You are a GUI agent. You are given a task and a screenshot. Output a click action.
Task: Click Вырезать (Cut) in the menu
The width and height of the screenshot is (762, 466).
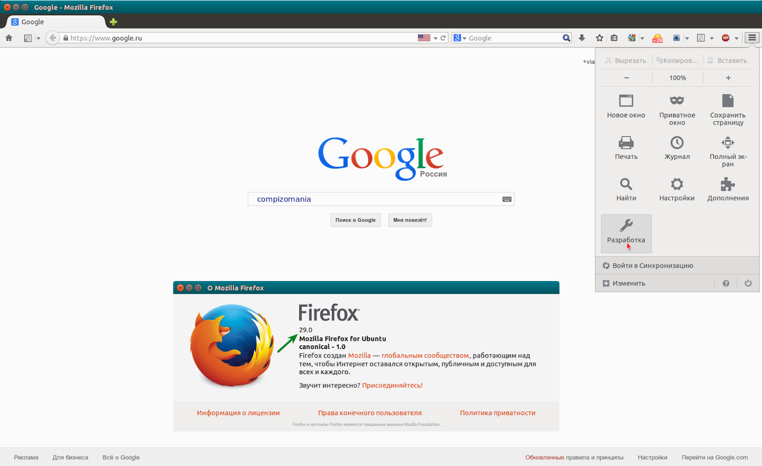point(626,60)
